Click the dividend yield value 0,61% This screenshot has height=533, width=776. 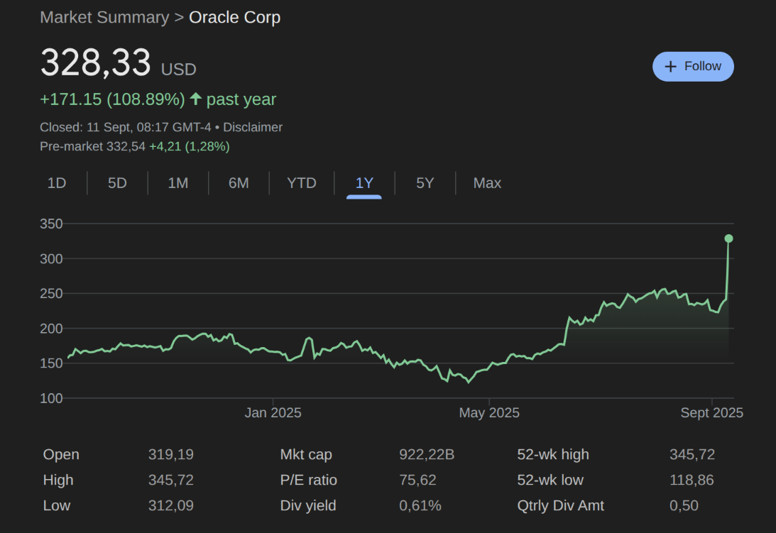click(420, 506)
